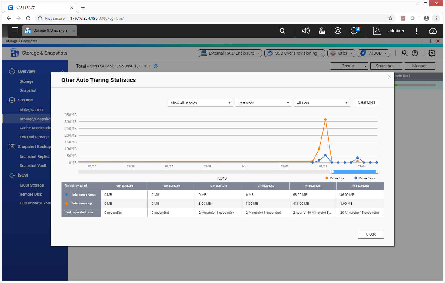Image resolution: width=445 pixels, height=283 pixels.
Task: Select the 2019-03-03 column header
Action: click(313, 186)
